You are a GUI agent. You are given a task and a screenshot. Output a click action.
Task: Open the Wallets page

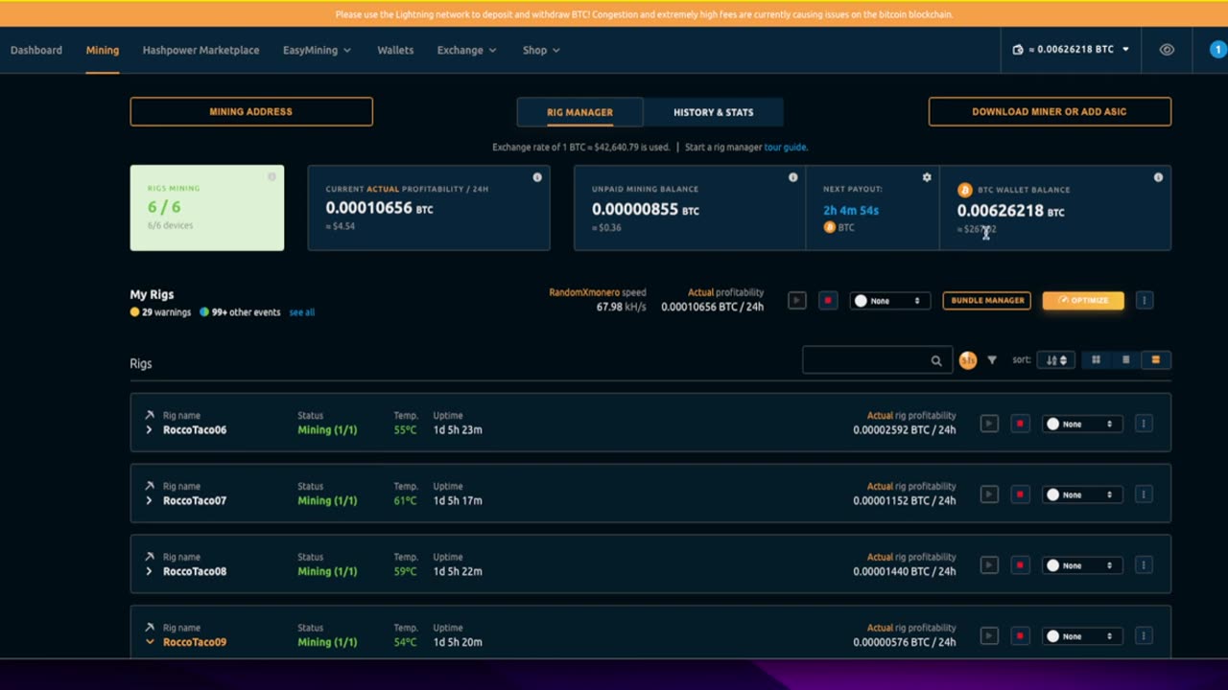395,50
